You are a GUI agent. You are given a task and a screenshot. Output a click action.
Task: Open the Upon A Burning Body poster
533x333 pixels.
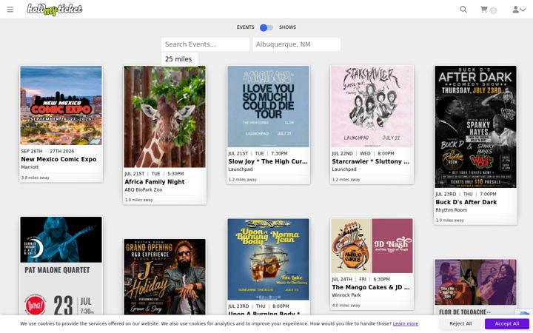(269, 260)
